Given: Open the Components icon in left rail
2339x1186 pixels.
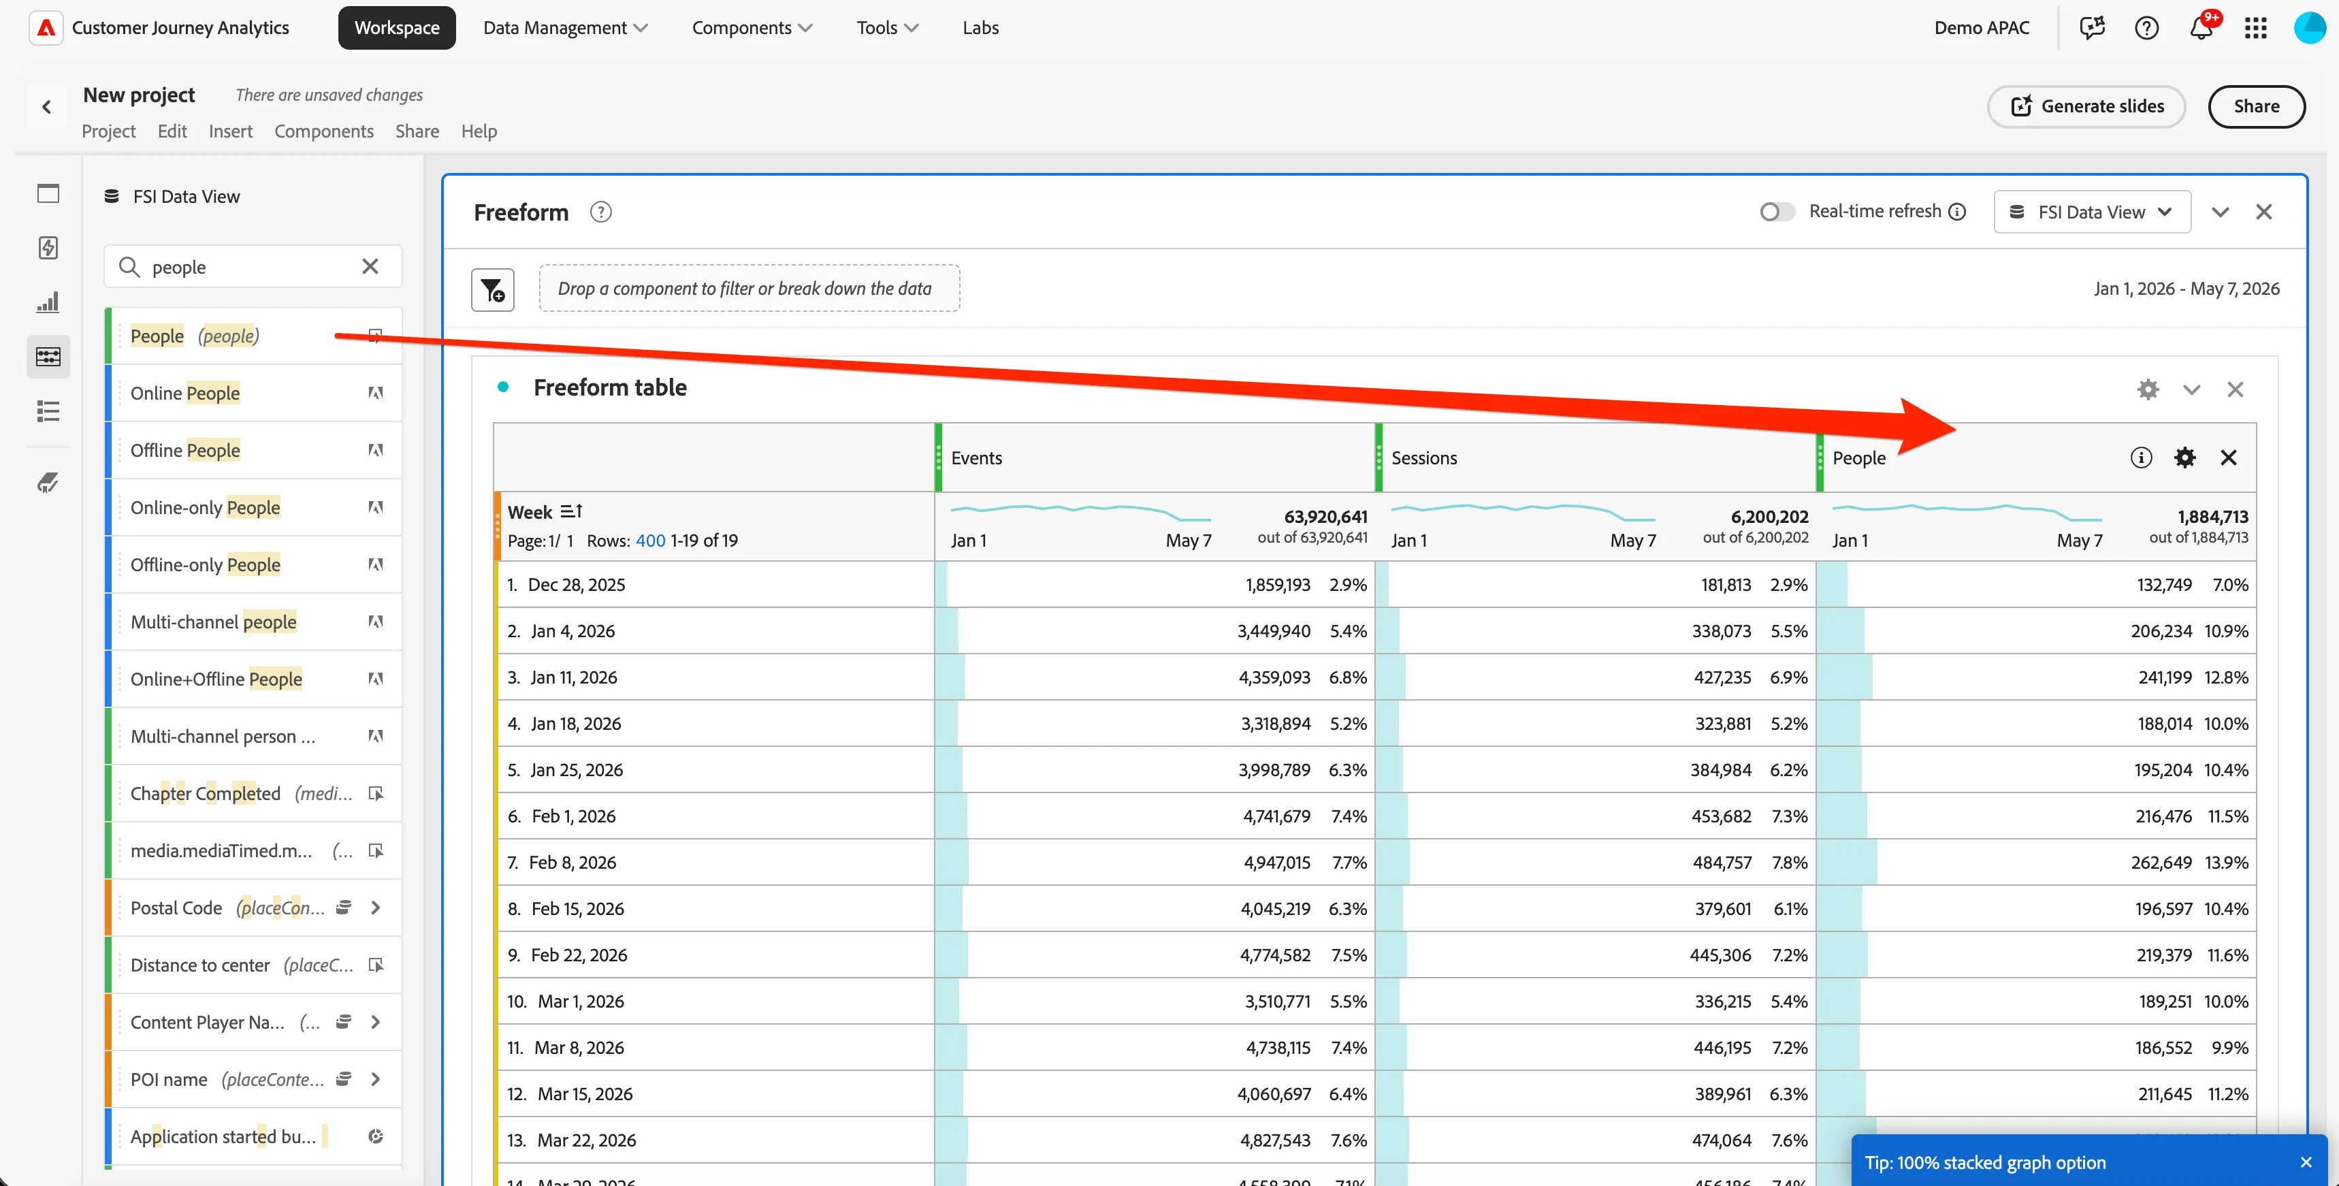Looking at the screenshot, I should (x=48, y=356).
